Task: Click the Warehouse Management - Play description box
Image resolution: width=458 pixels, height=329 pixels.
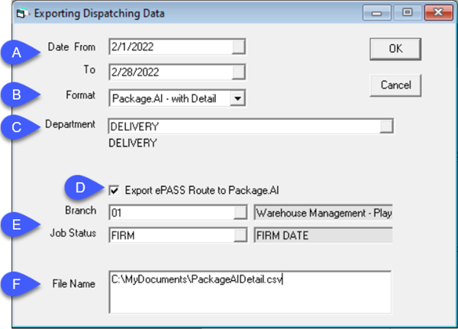Action: click(323, 213)
